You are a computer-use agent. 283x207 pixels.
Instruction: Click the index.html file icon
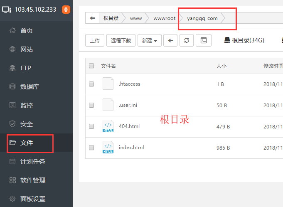pos(108,148)
